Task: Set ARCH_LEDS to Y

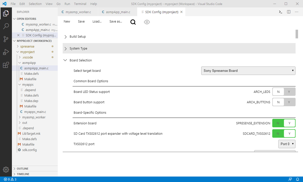Action: coord(289,92)
